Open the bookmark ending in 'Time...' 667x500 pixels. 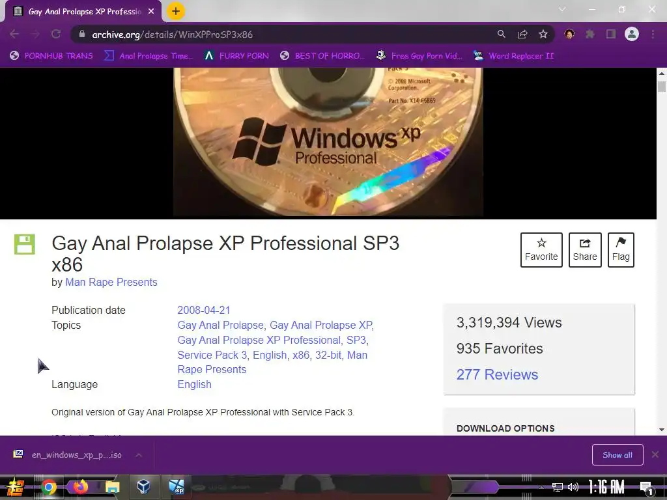149,55
